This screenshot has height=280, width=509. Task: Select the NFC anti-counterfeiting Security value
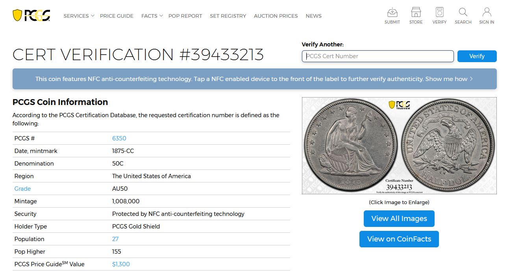click(178, 214)
